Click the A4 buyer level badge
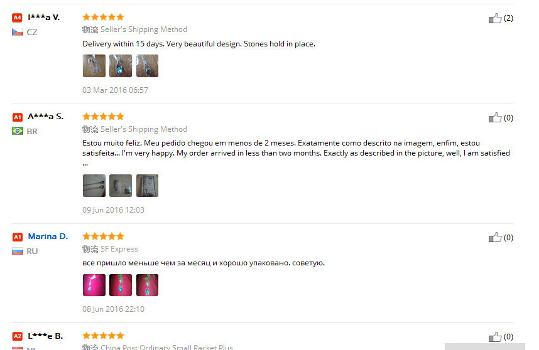This screenshot has height=350, width=539. pyautogui.click(x=17, y=18)
